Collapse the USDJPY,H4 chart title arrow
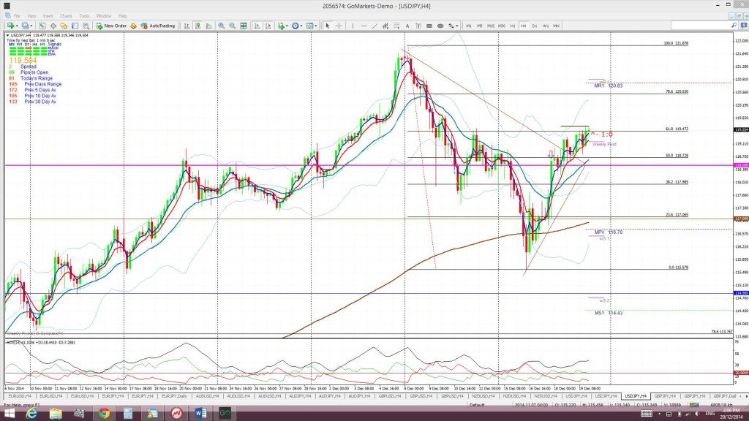The width and height of the screenshot is (749, 421). (x=7, y=35)
